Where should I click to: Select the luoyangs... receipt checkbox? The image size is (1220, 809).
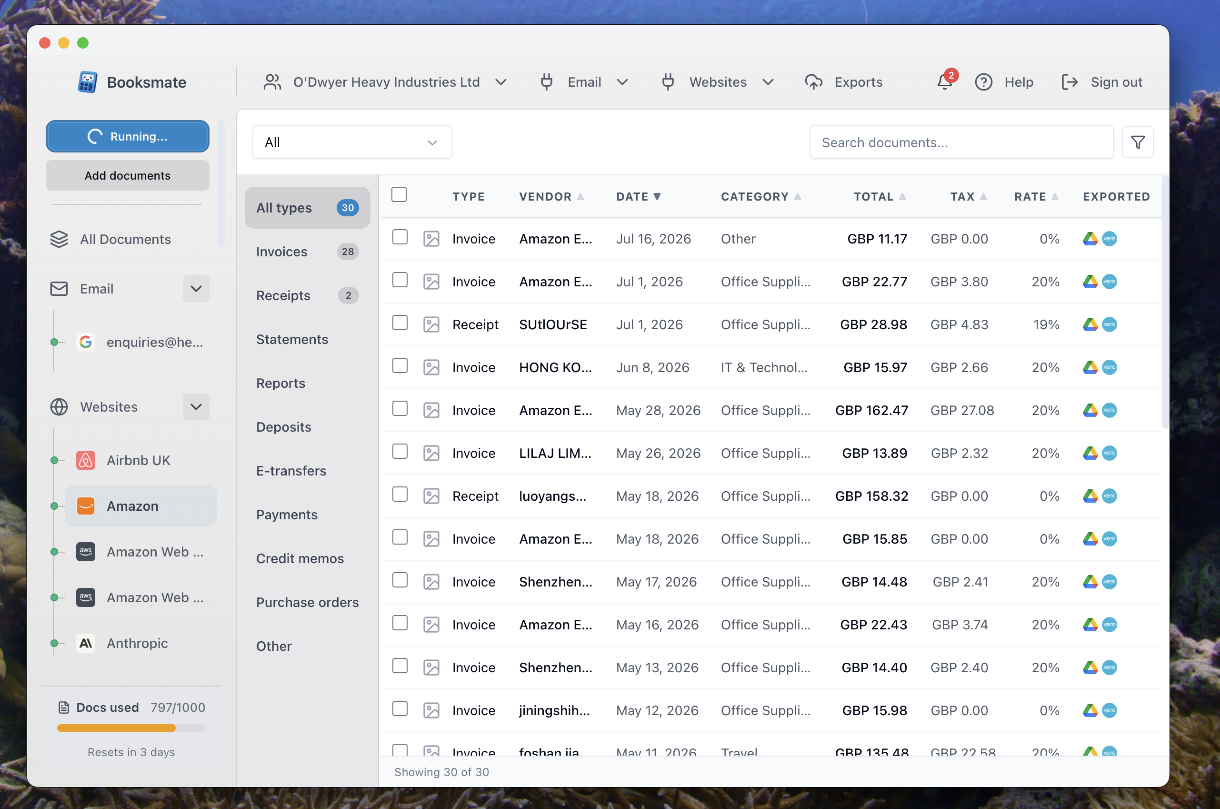click(x=400, y=495)
